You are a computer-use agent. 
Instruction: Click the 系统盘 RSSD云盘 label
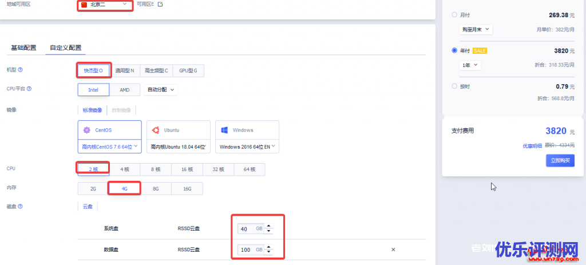click(x=189, y=229)
